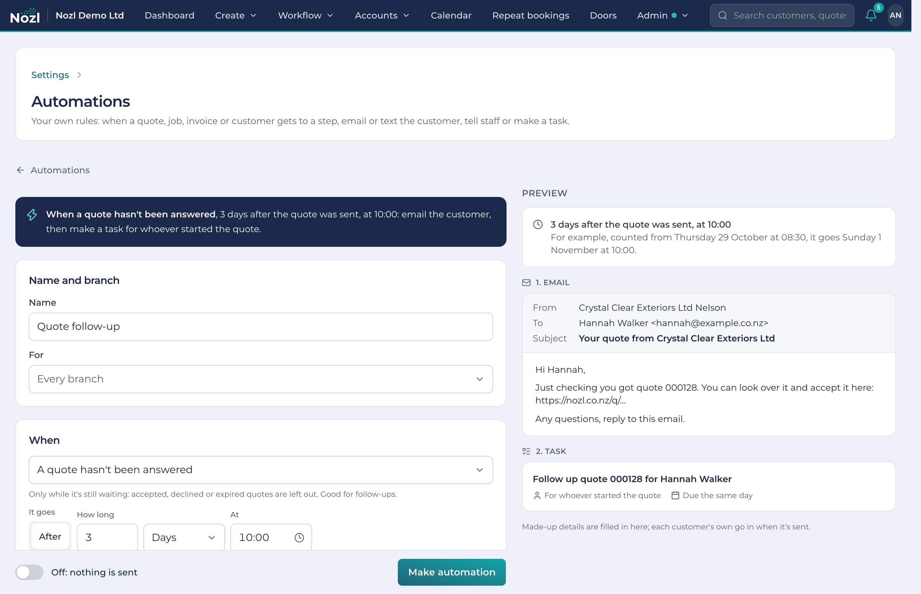
Task: Click the breadcrumb chevron after Settings
Action: tap(79, 75)
